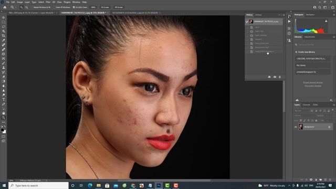This screenshot has height=189, width=336.
Task: Select the Eyedropper tool
Action: click(x=4, y=40)
